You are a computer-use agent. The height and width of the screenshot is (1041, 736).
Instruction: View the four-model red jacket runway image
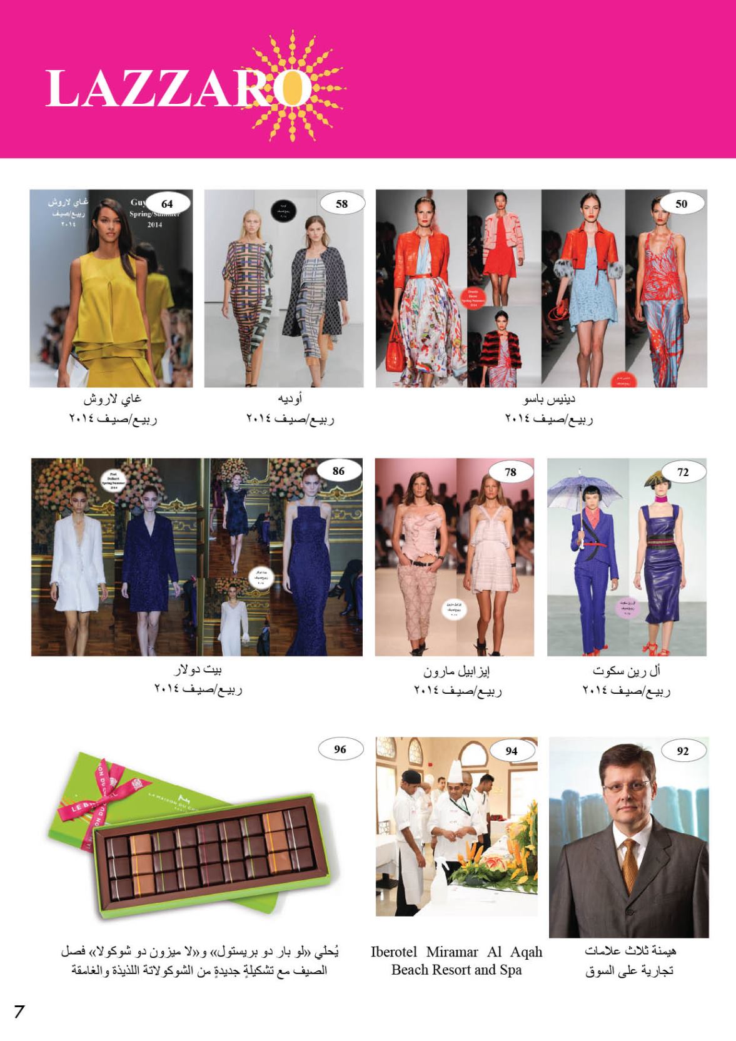click(x=542, y=288)
